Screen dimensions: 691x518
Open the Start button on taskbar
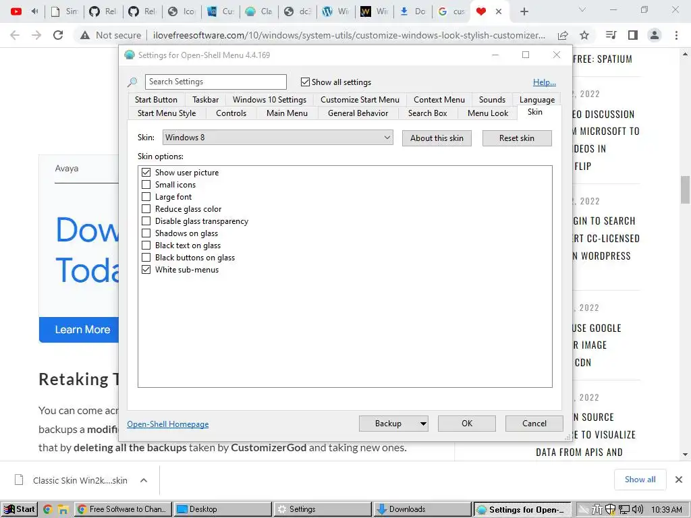[x=19, y=509]
